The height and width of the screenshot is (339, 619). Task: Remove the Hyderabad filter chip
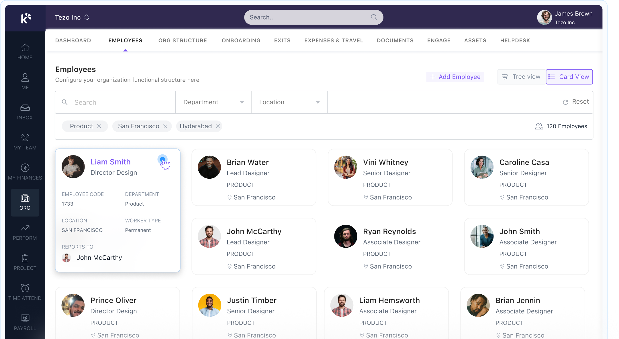[x=218, y=126]
